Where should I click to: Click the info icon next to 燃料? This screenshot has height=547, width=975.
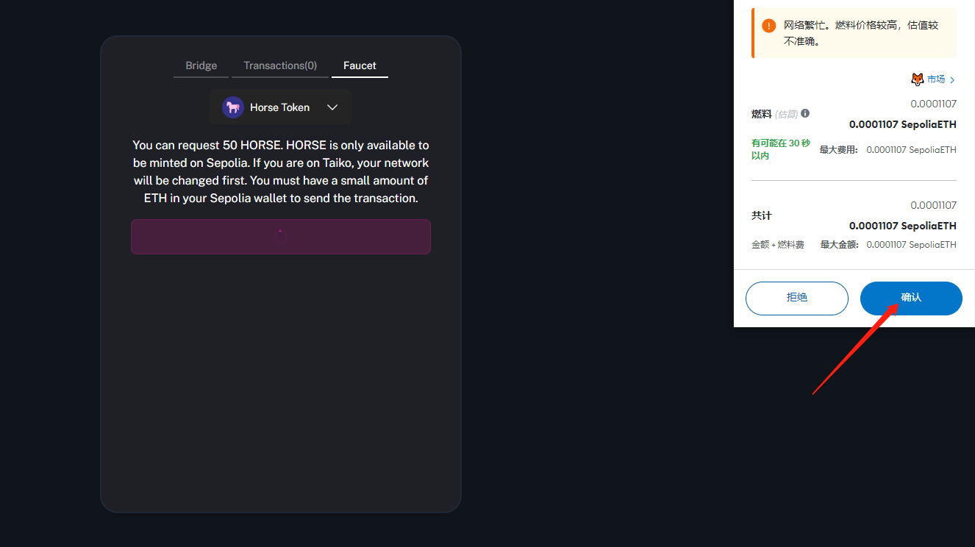805,113
